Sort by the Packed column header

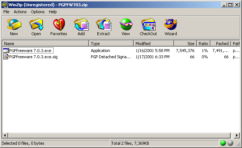221,44
